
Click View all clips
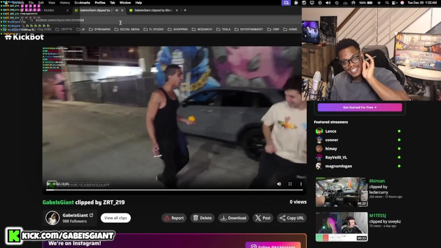(x=116, y=218)
